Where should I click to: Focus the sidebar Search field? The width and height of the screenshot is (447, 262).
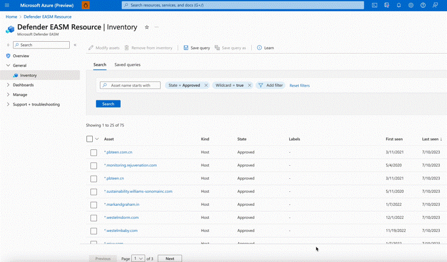41,45
